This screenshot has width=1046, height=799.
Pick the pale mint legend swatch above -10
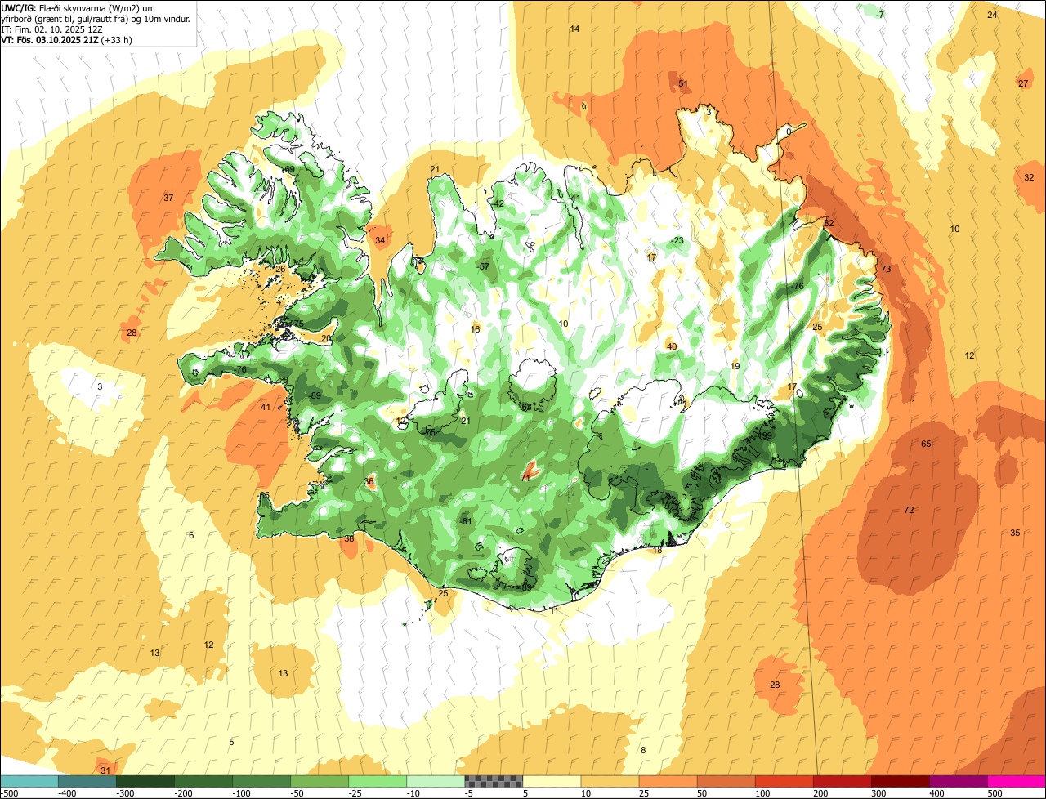pos(436,781)
